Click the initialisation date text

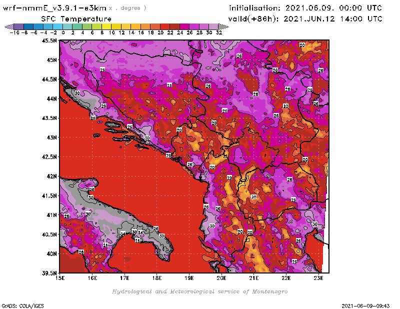(x=305, y=8)
